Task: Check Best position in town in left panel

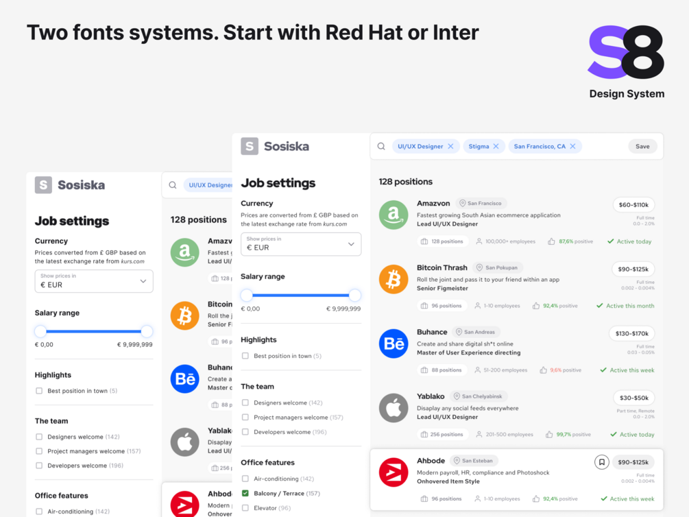Action: coord(39,391)
